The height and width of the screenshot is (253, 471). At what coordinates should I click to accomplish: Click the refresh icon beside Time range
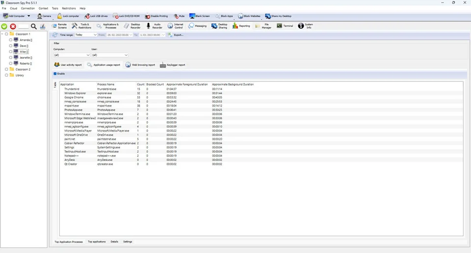click(x=55, y=35)
